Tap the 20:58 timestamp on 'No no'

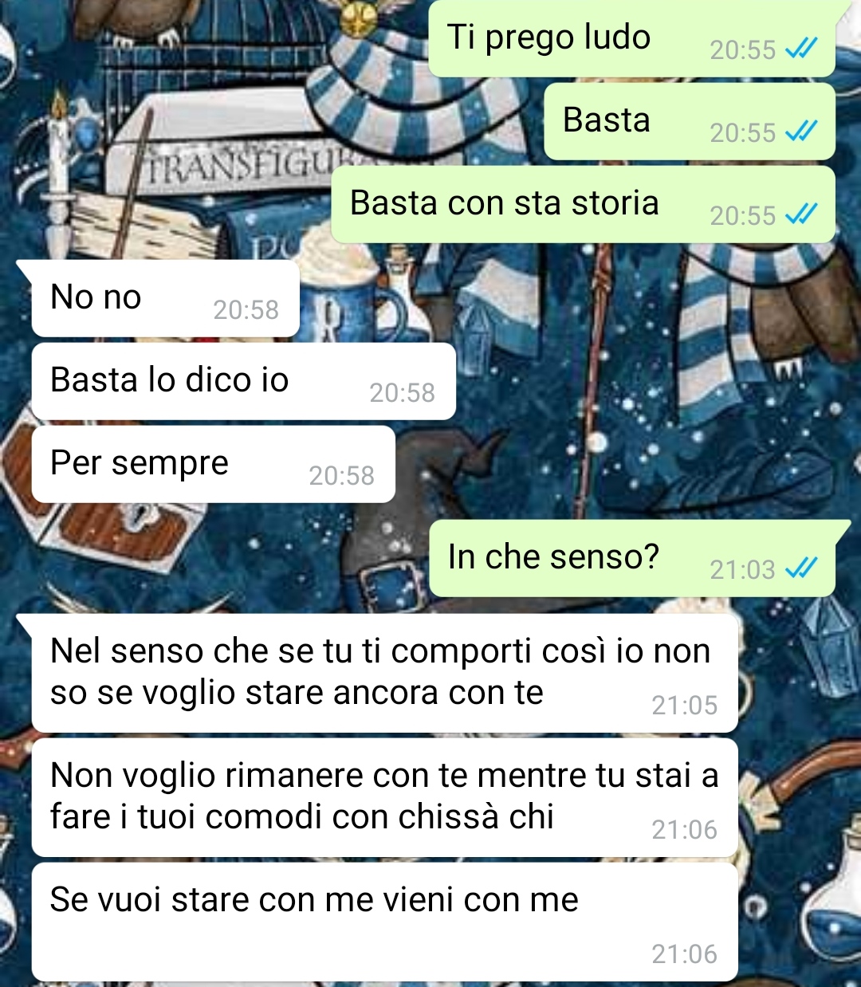(x=246, y=310)
